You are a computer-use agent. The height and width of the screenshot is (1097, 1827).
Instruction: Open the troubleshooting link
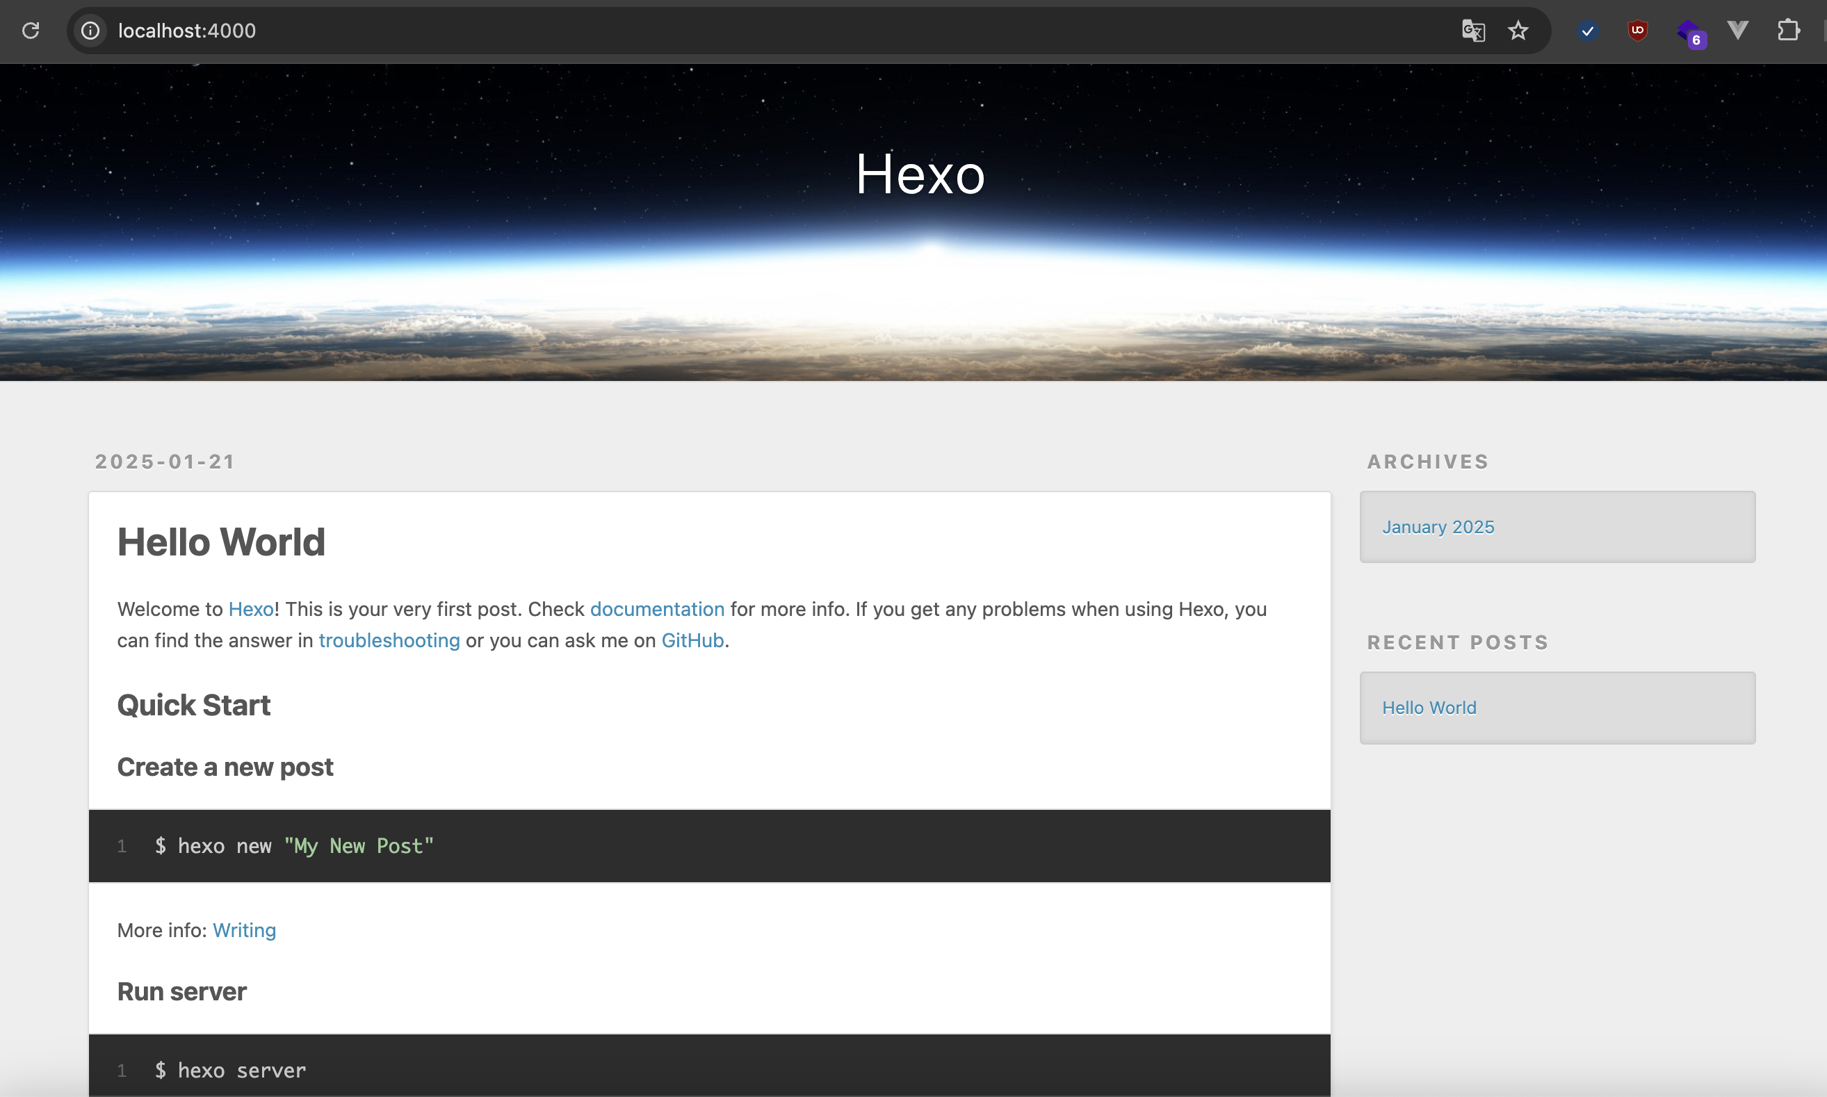coord(389,640)
